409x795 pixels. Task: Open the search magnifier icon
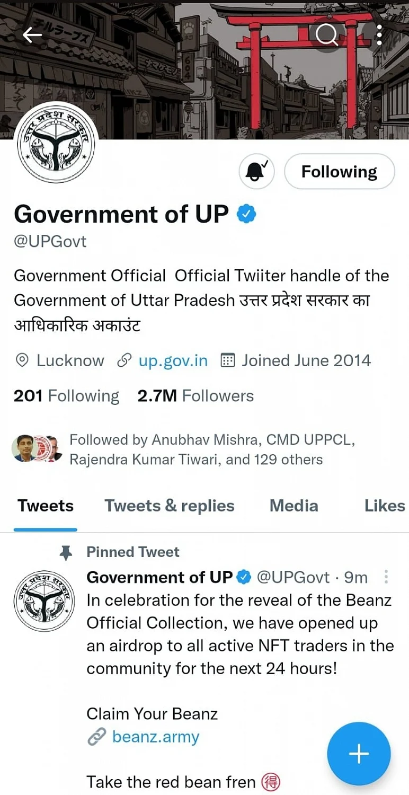[x=326, y=35]
